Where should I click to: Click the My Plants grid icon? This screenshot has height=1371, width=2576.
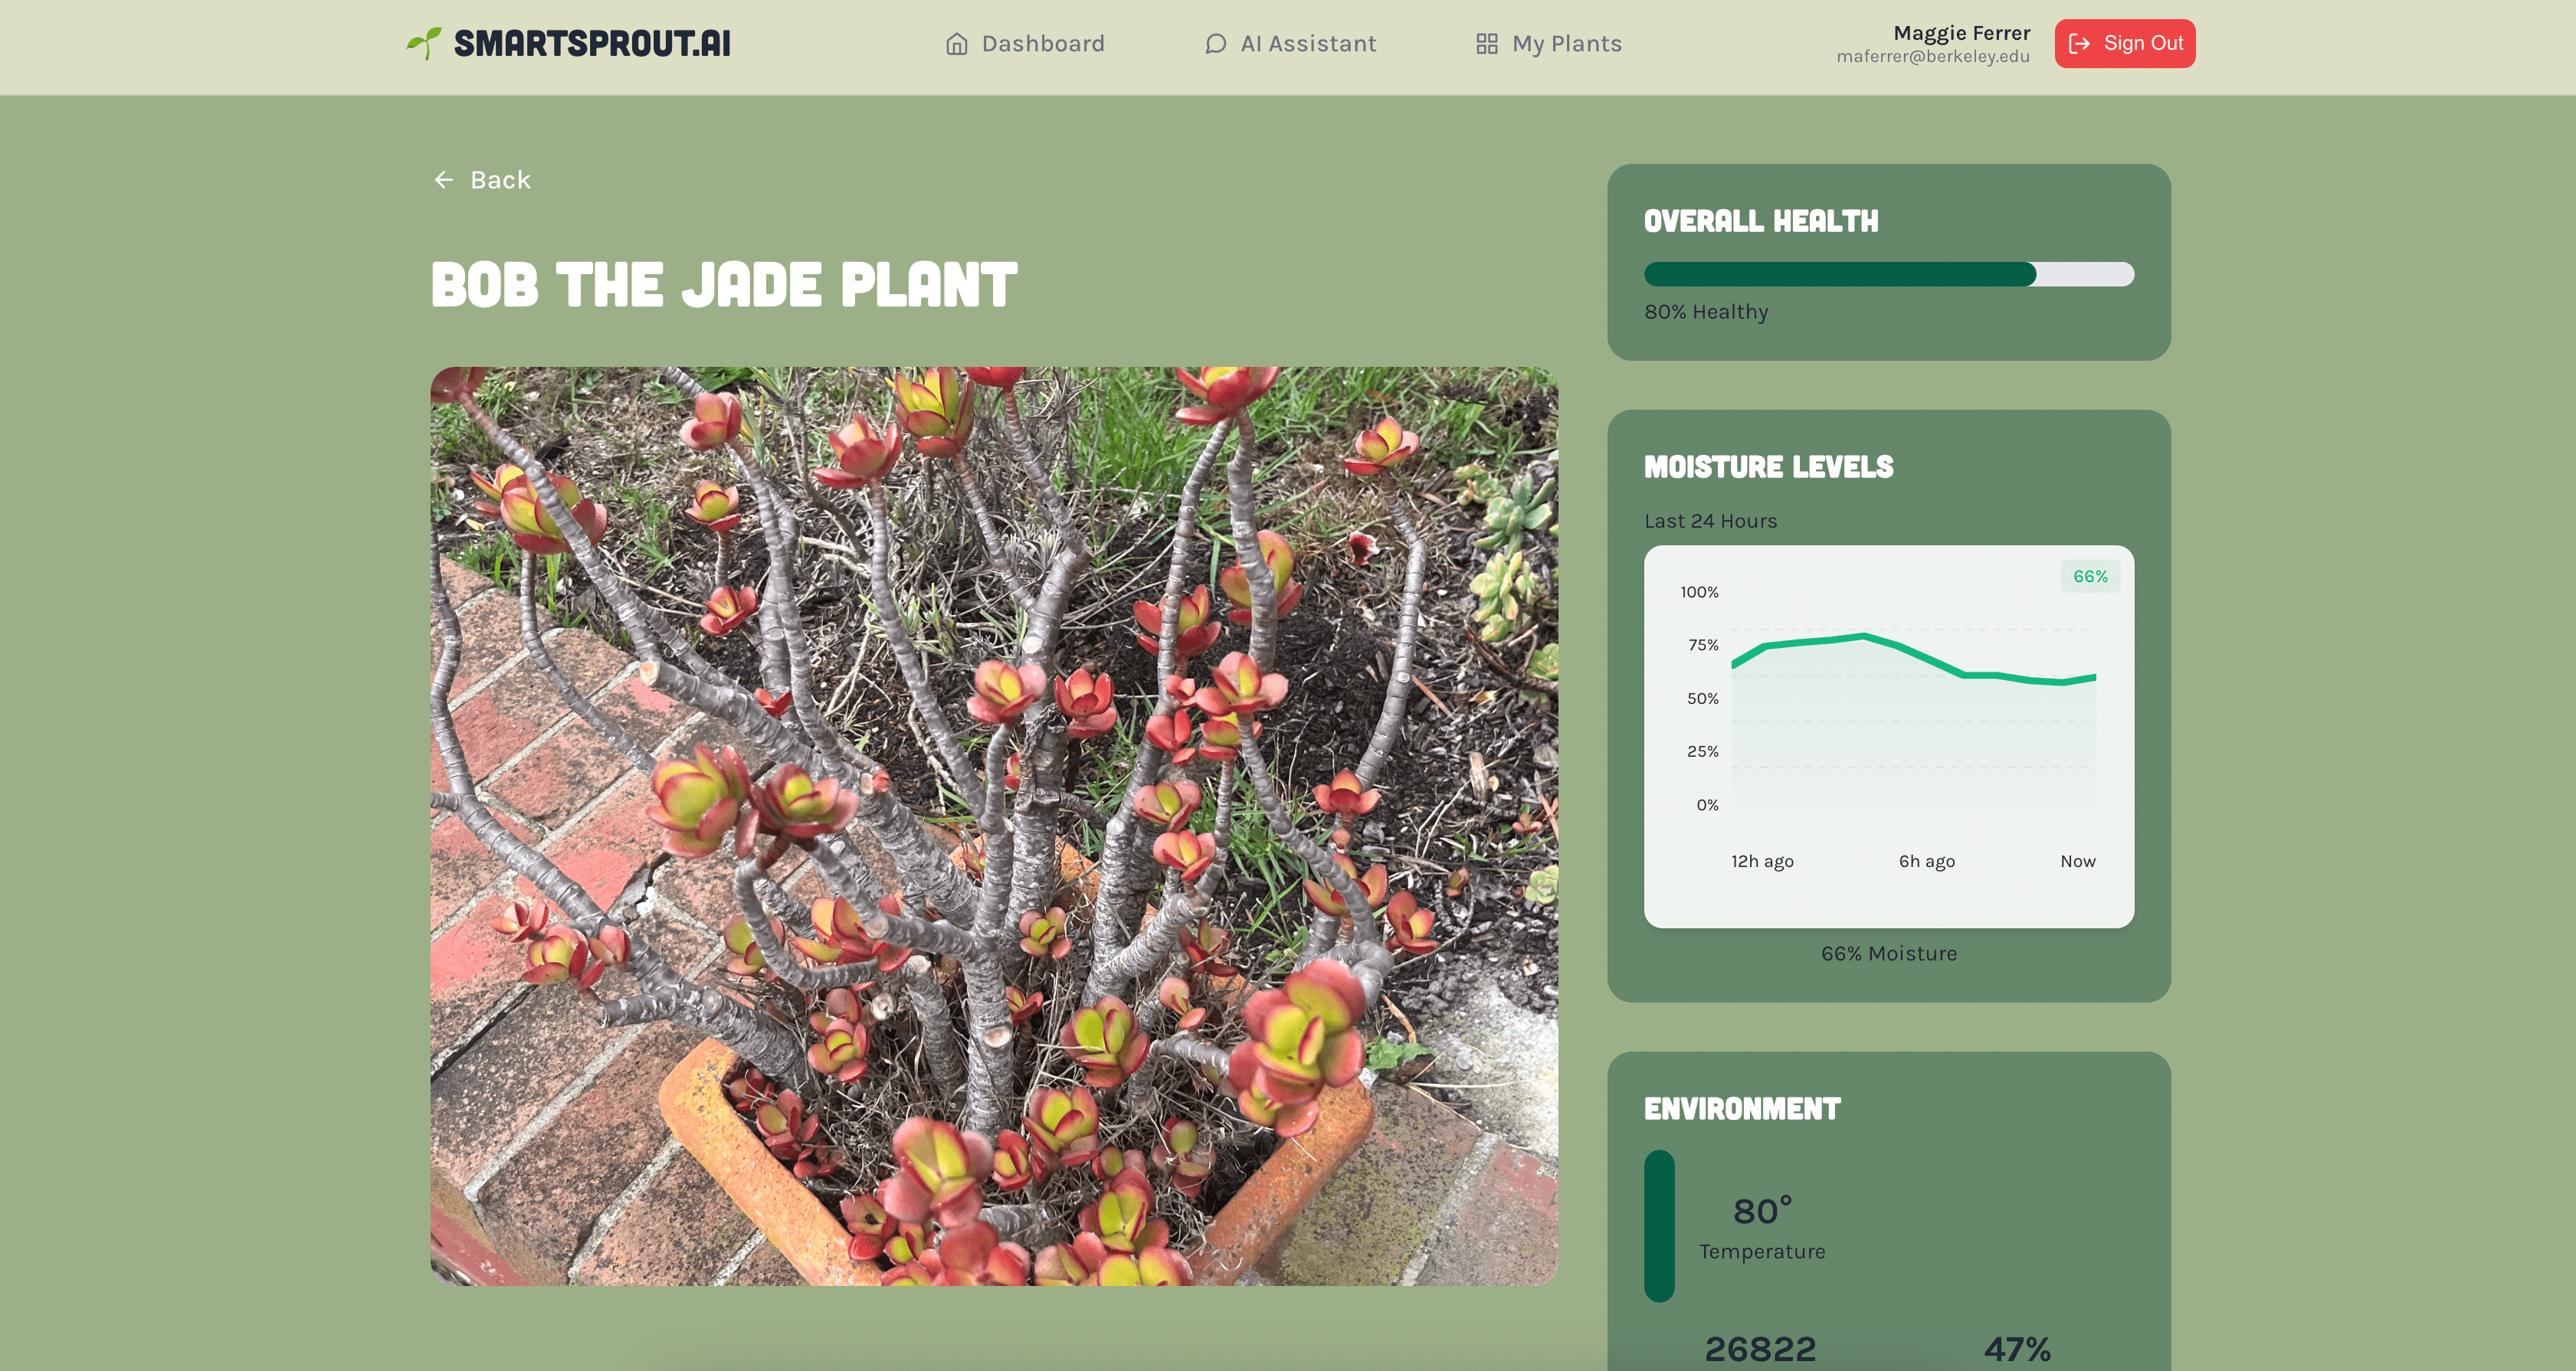click(1486, 44)
